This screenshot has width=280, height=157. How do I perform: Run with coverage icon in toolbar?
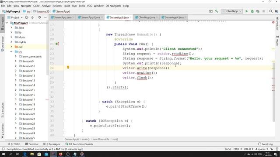coord(258,11)
